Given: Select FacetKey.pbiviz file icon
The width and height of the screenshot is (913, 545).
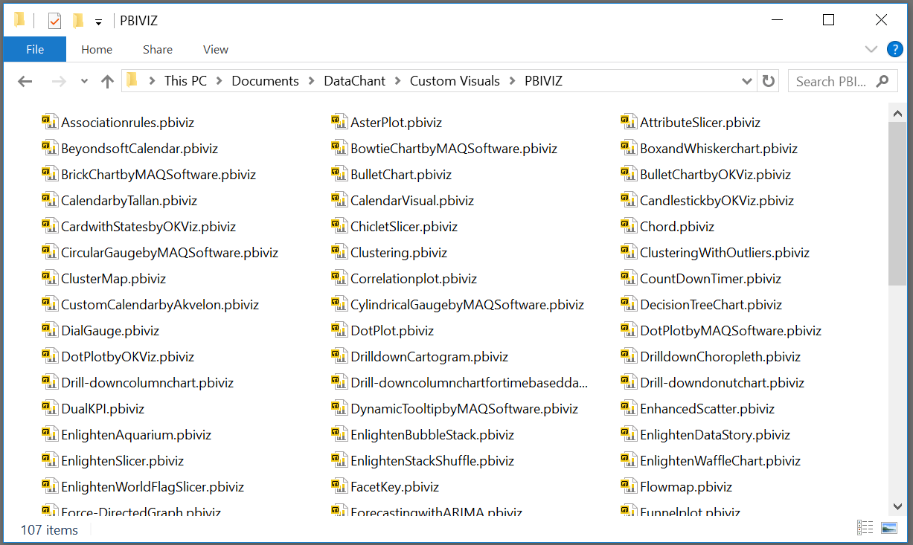Looking at the screenshot, I should (x=339, y=486).
